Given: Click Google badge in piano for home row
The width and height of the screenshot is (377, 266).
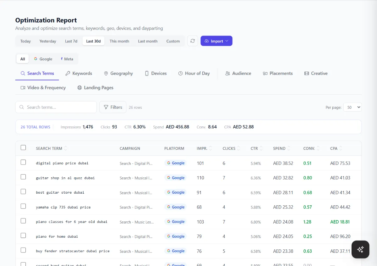Looking at the screenshot, I should [x=176, y=236].
